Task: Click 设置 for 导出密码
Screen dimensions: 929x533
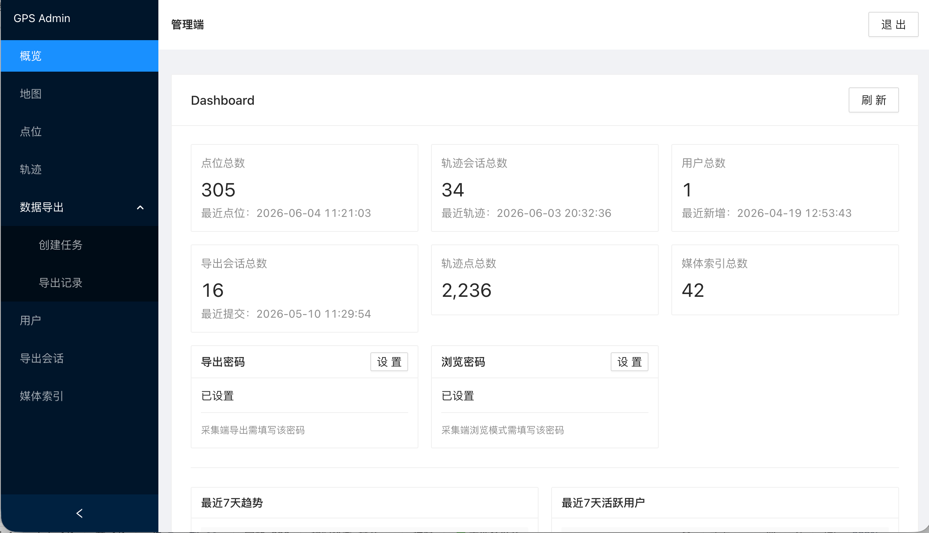Action: (389, 362)
